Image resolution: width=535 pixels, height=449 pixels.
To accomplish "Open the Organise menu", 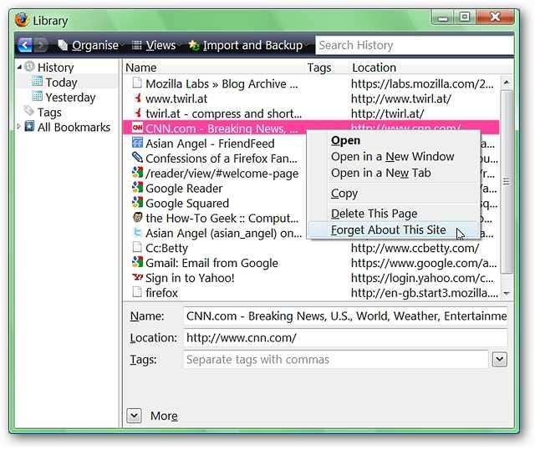I will pyautogui.click(x=89, y=45).
